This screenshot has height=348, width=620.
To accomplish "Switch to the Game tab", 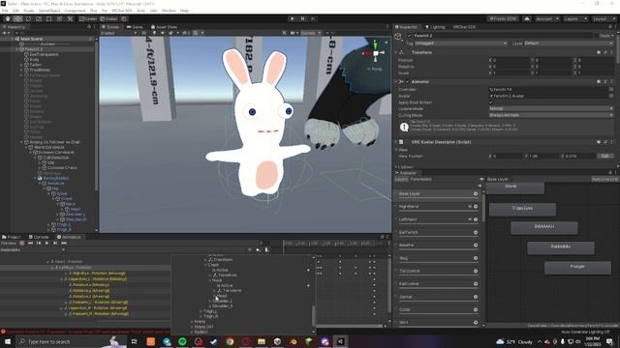I will (x=135, y=27).
